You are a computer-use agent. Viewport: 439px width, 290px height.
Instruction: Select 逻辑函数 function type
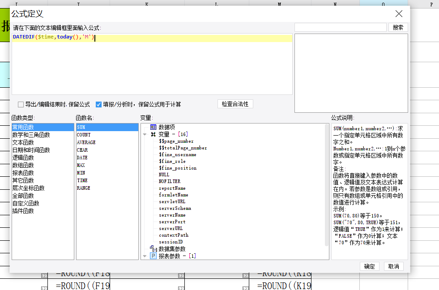(x=43, y=158)
